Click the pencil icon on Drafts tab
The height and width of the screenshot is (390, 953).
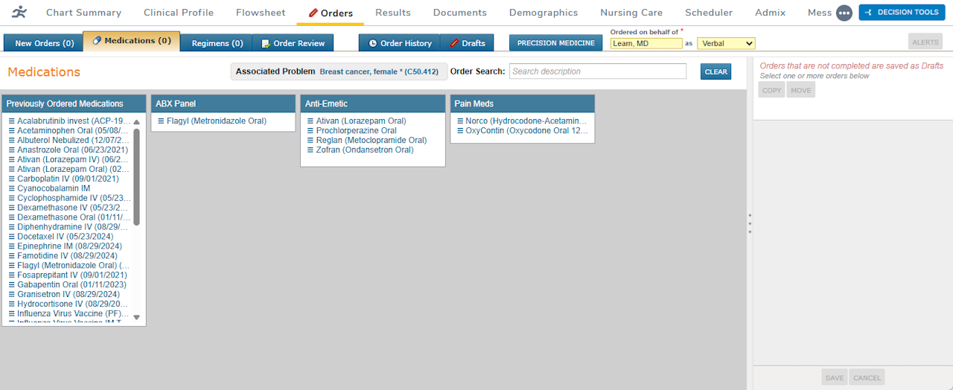pos(454,43)
